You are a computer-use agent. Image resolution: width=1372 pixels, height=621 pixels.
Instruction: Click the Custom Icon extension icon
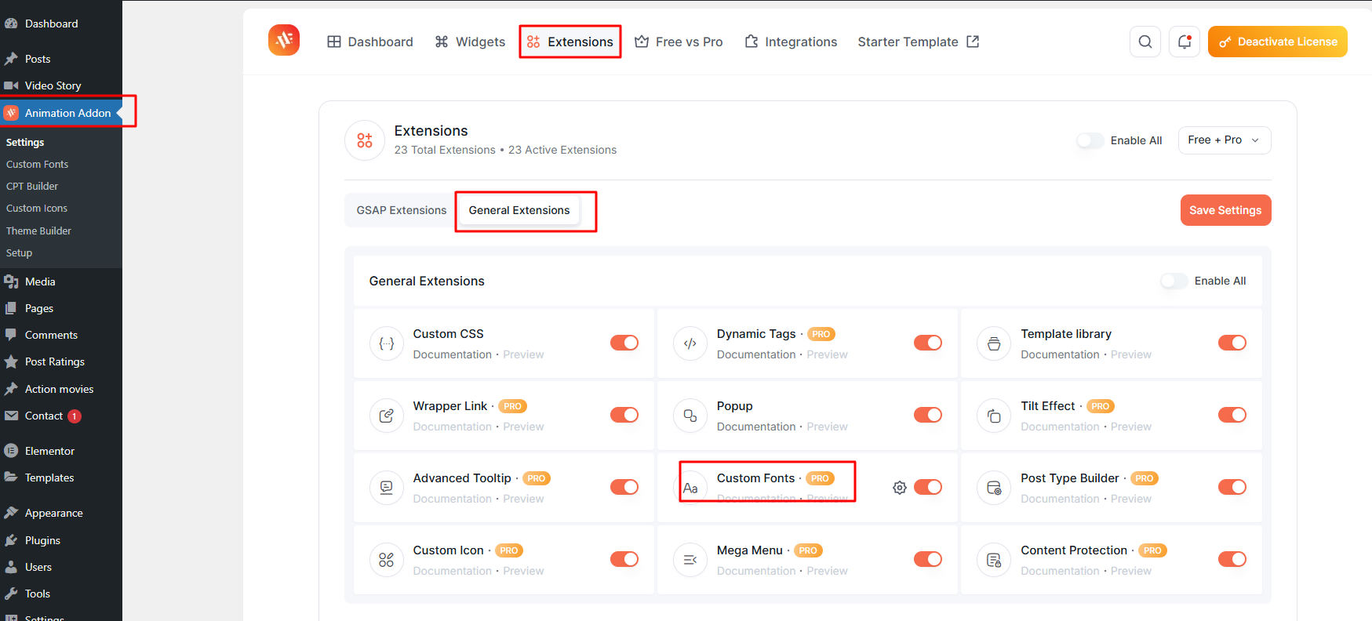coord(387,560)
